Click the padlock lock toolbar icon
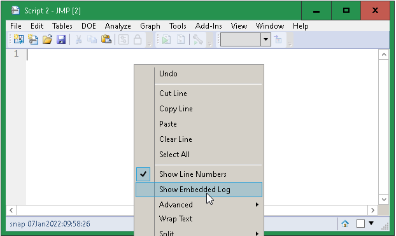 click(x=138, y=39)
